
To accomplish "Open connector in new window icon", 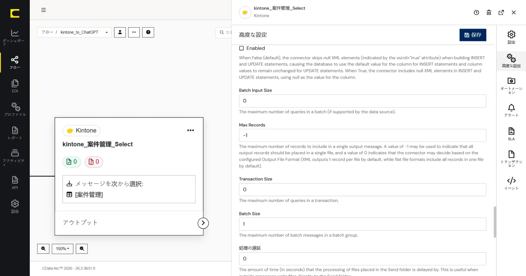I will coord(501,12).
